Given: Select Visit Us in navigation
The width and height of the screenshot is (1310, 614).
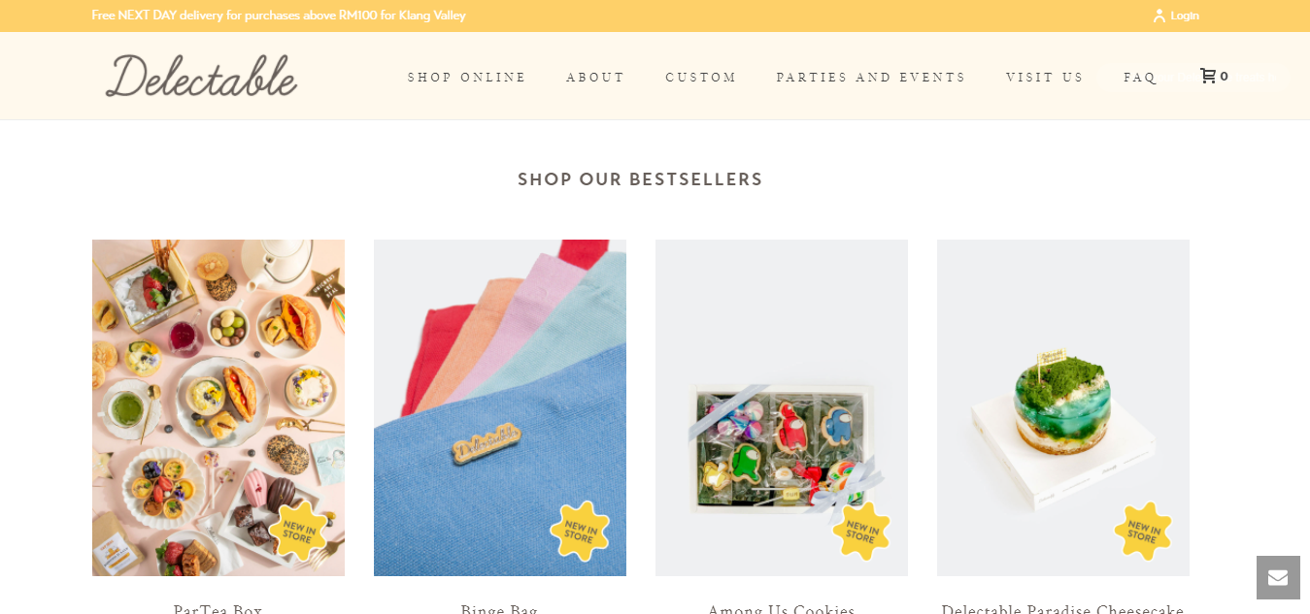Looking at the screenshot, I should pyautogui.click(x=1045, y=78).
